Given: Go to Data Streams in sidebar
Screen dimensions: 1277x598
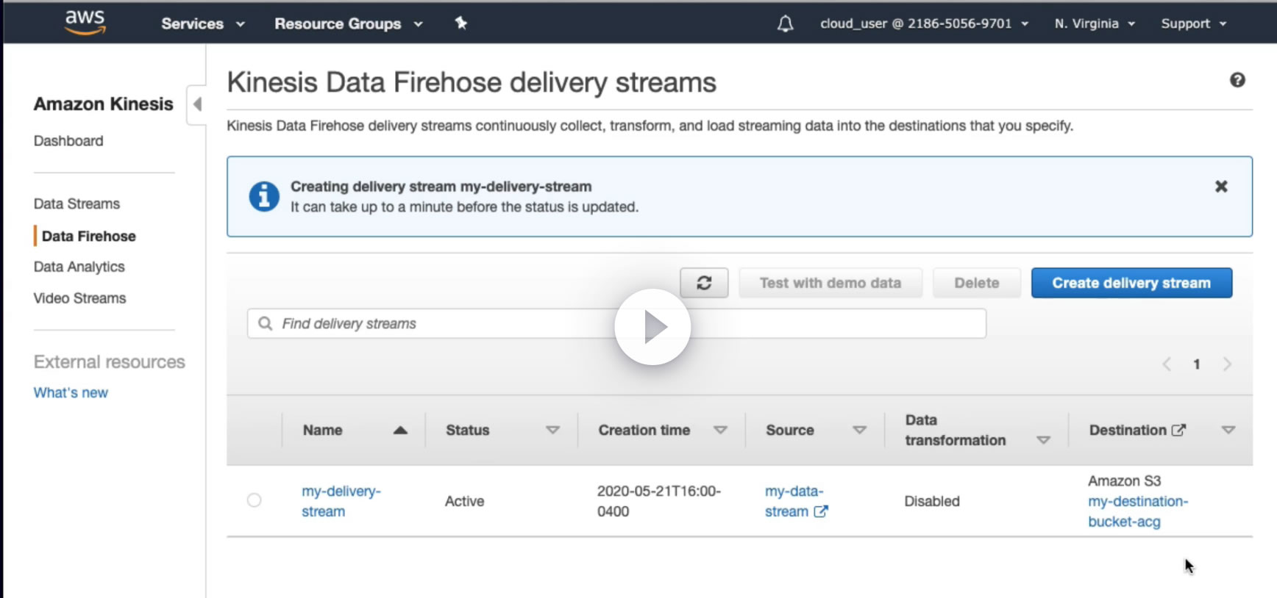Looking at the screenshot, I should pos(77,203).
